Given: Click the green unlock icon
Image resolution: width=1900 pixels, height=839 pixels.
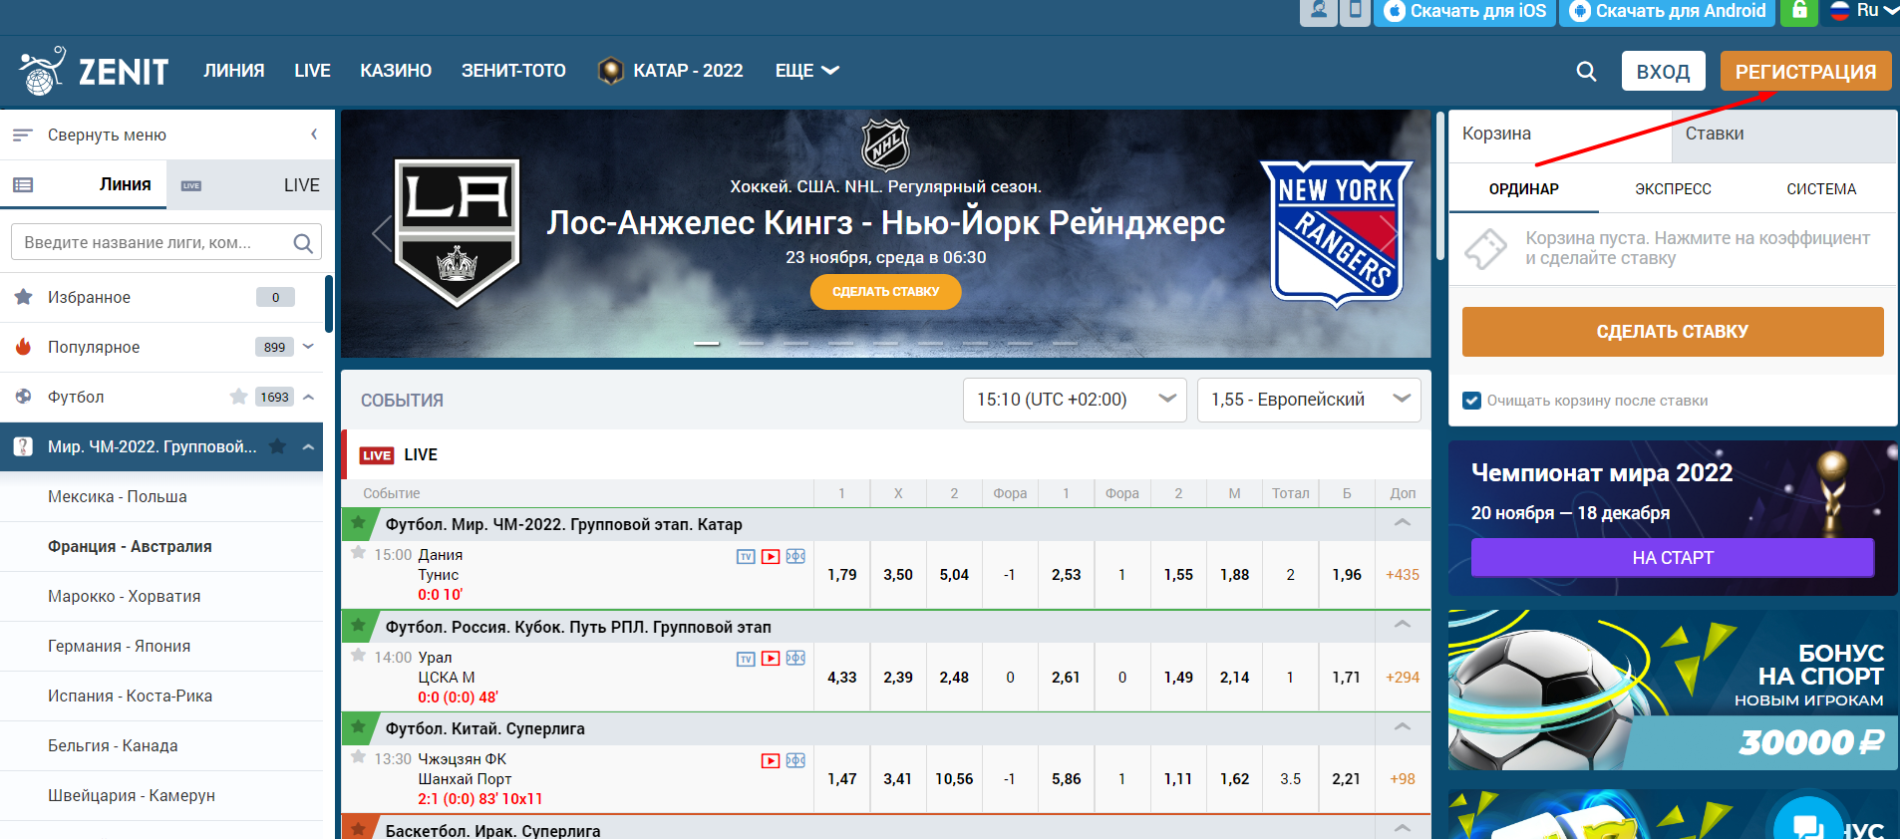Looking at the screenshot, I should click(x=1799, y=12).
